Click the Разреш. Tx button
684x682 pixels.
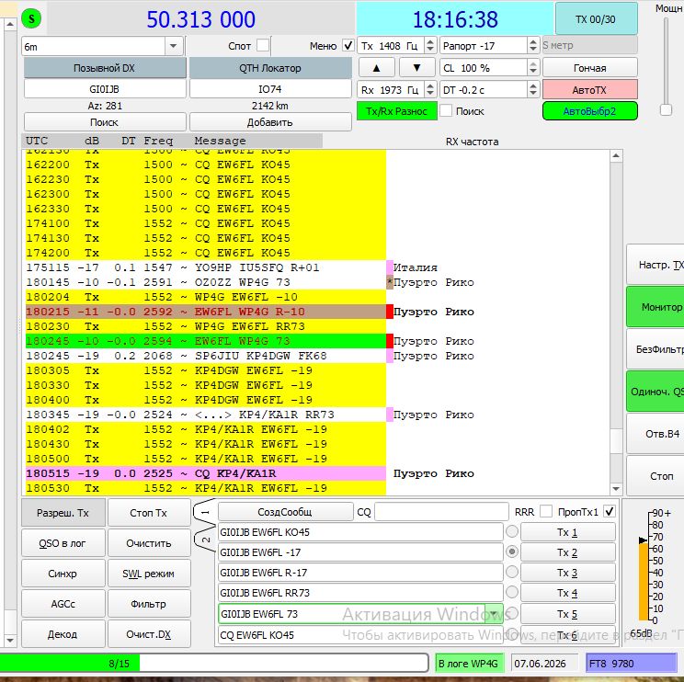click(x=63, y=513)
